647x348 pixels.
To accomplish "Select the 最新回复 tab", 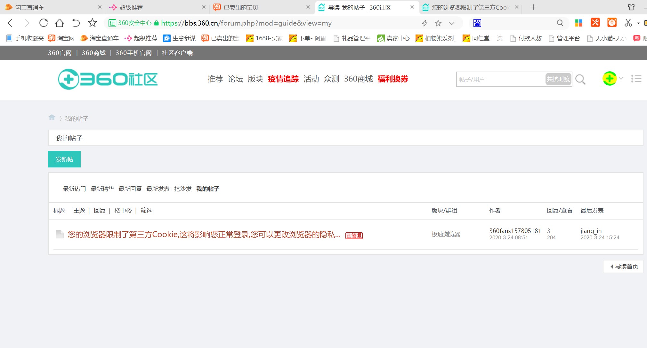I will point(130,189).
